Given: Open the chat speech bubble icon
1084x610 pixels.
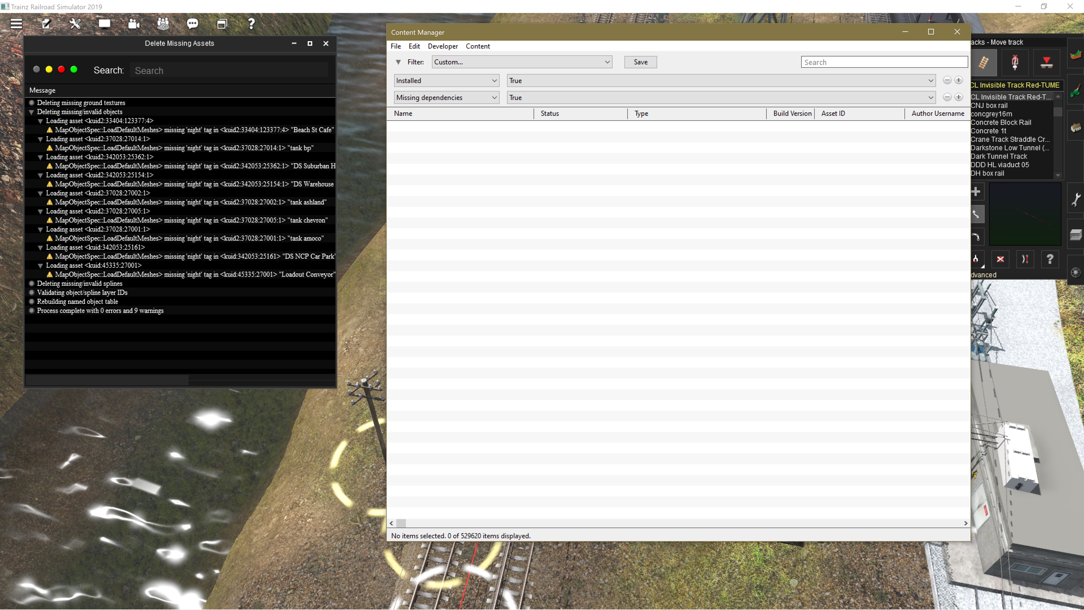Looking at the screenshot, I should [192, 23].
